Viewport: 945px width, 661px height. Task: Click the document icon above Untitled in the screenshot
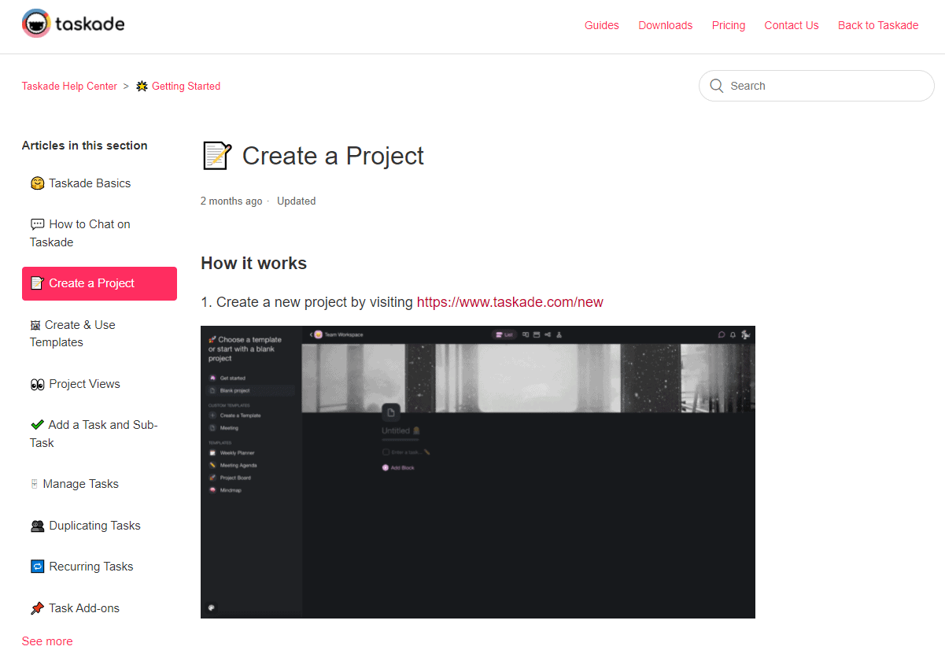tap(391, 413)
